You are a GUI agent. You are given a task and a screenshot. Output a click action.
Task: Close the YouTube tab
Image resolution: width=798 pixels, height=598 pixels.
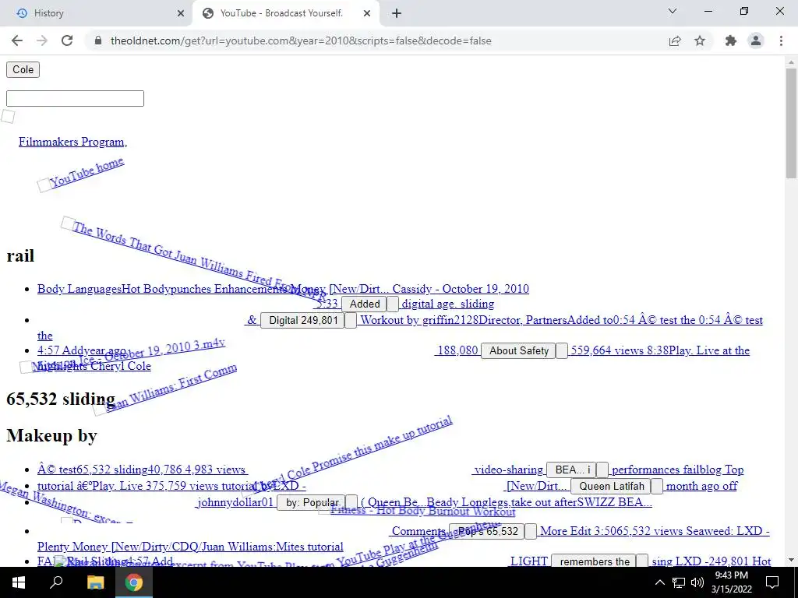(x=367, y=13)
